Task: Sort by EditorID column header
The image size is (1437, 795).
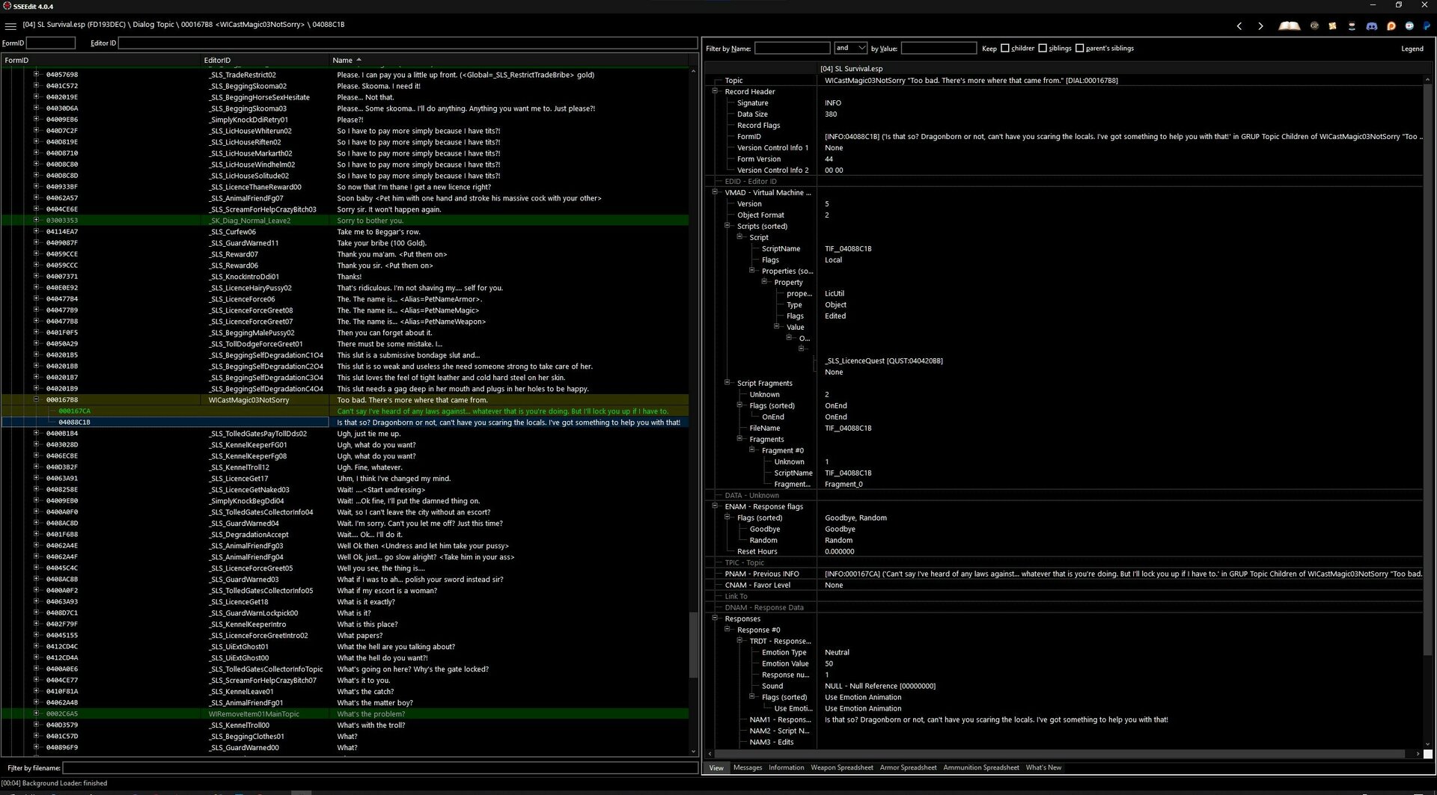Action: (x=264, y=61)
